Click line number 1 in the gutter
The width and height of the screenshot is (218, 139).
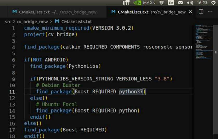13,28
